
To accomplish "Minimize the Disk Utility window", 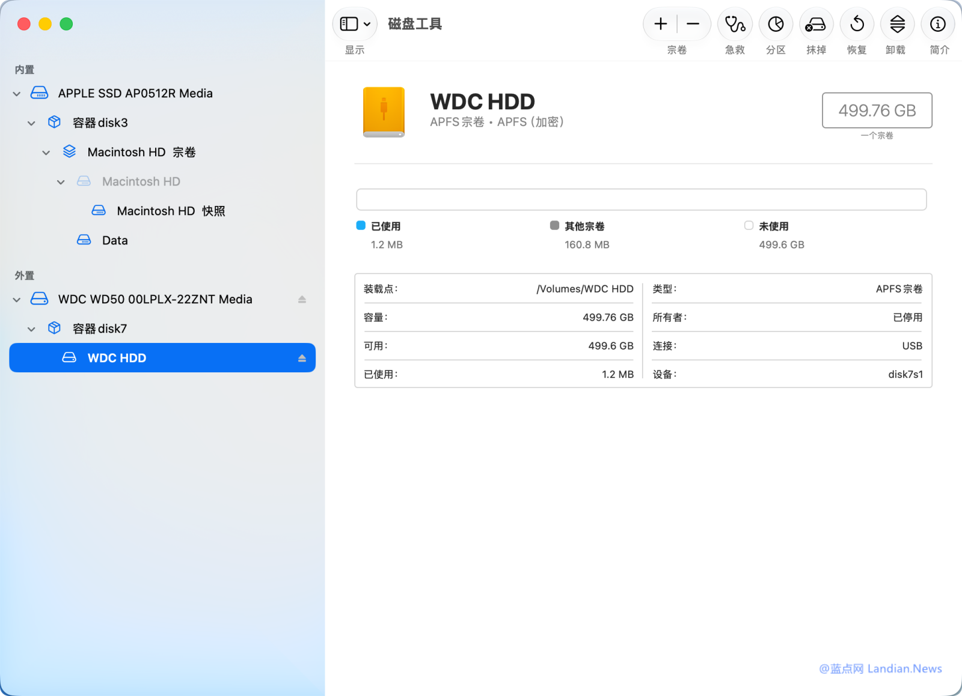I will click(x=45, y=24).
